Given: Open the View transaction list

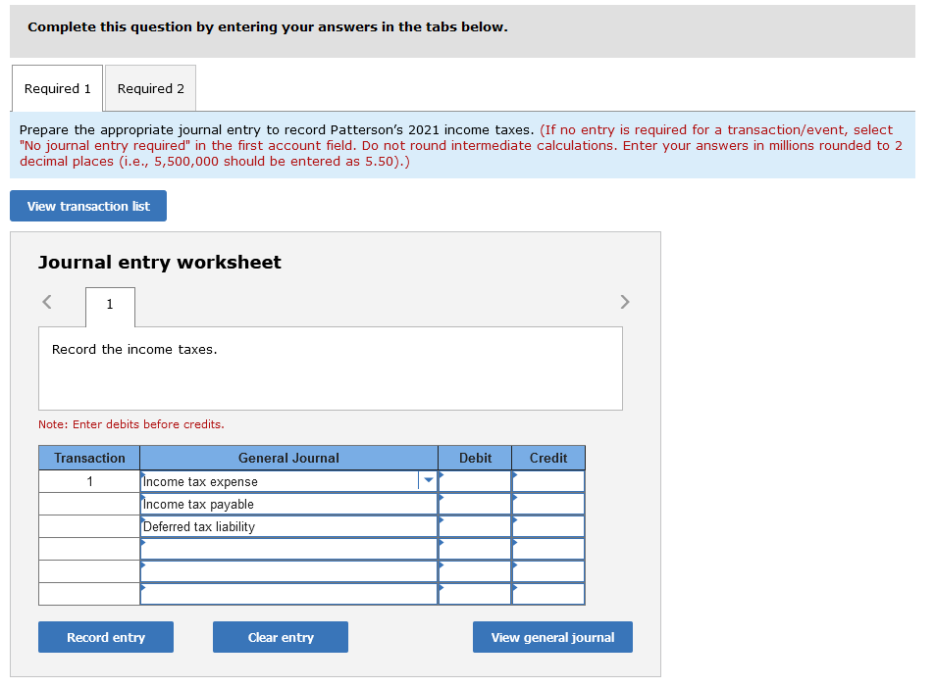Looking at the screenshot, I should (x=87, y=206).
